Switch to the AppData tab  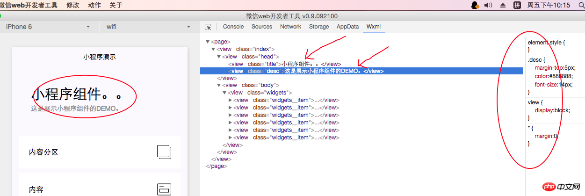(x=348, y=27)
